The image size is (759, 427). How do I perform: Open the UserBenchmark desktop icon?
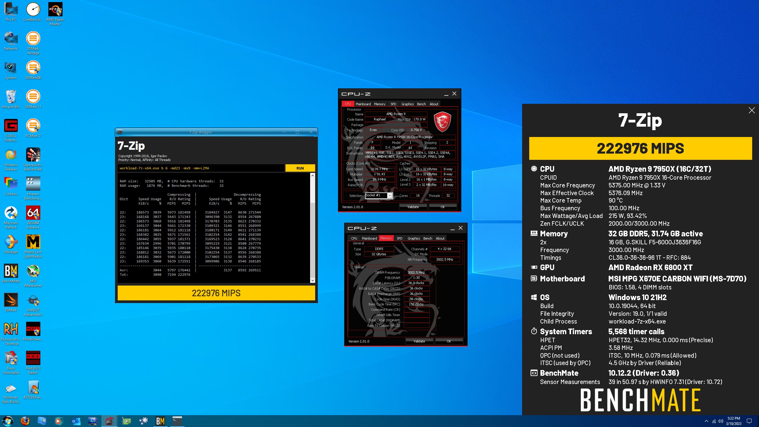(x=33, y=12)
